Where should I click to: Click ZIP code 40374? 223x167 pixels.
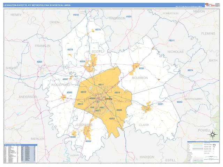click(190, 70)
